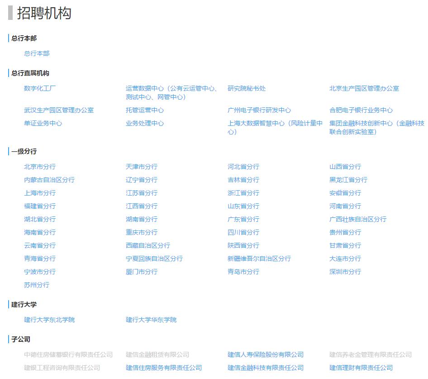Click the 数字化工厂 link
Viewport: 428px width, 379px height.
(x=38, y=88)
